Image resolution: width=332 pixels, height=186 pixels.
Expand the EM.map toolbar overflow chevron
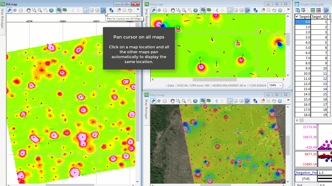pyautogui.click(x=138, y=10)
